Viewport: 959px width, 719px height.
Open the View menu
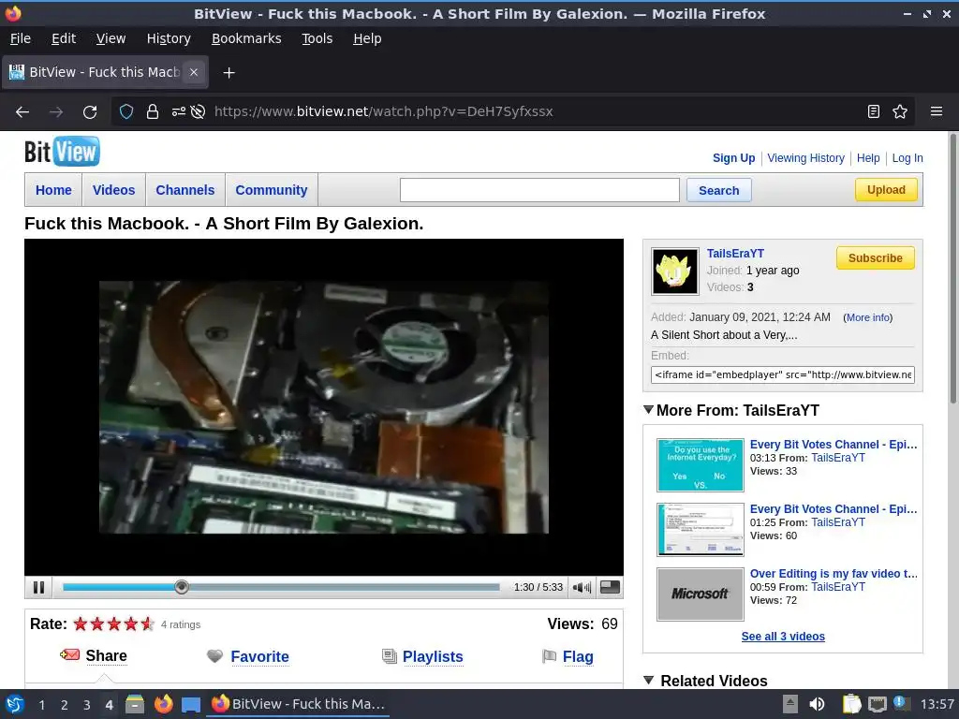click(111, 38)
